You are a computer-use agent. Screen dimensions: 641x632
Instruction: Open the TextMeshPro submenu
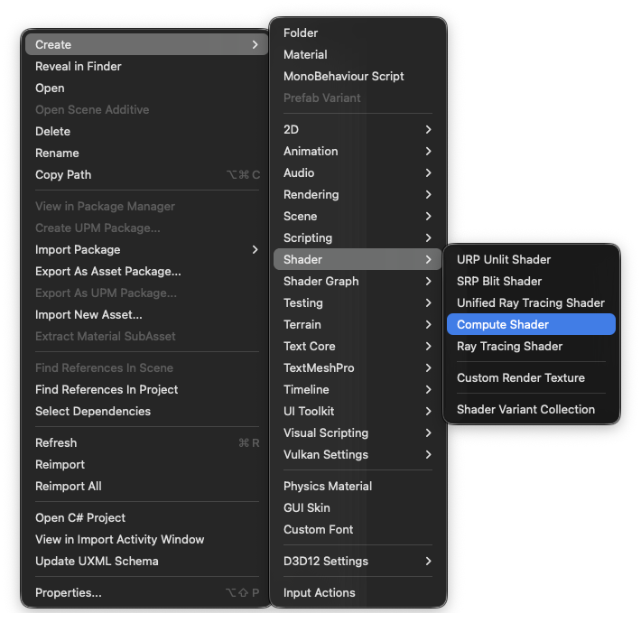(x=358, y=367)
